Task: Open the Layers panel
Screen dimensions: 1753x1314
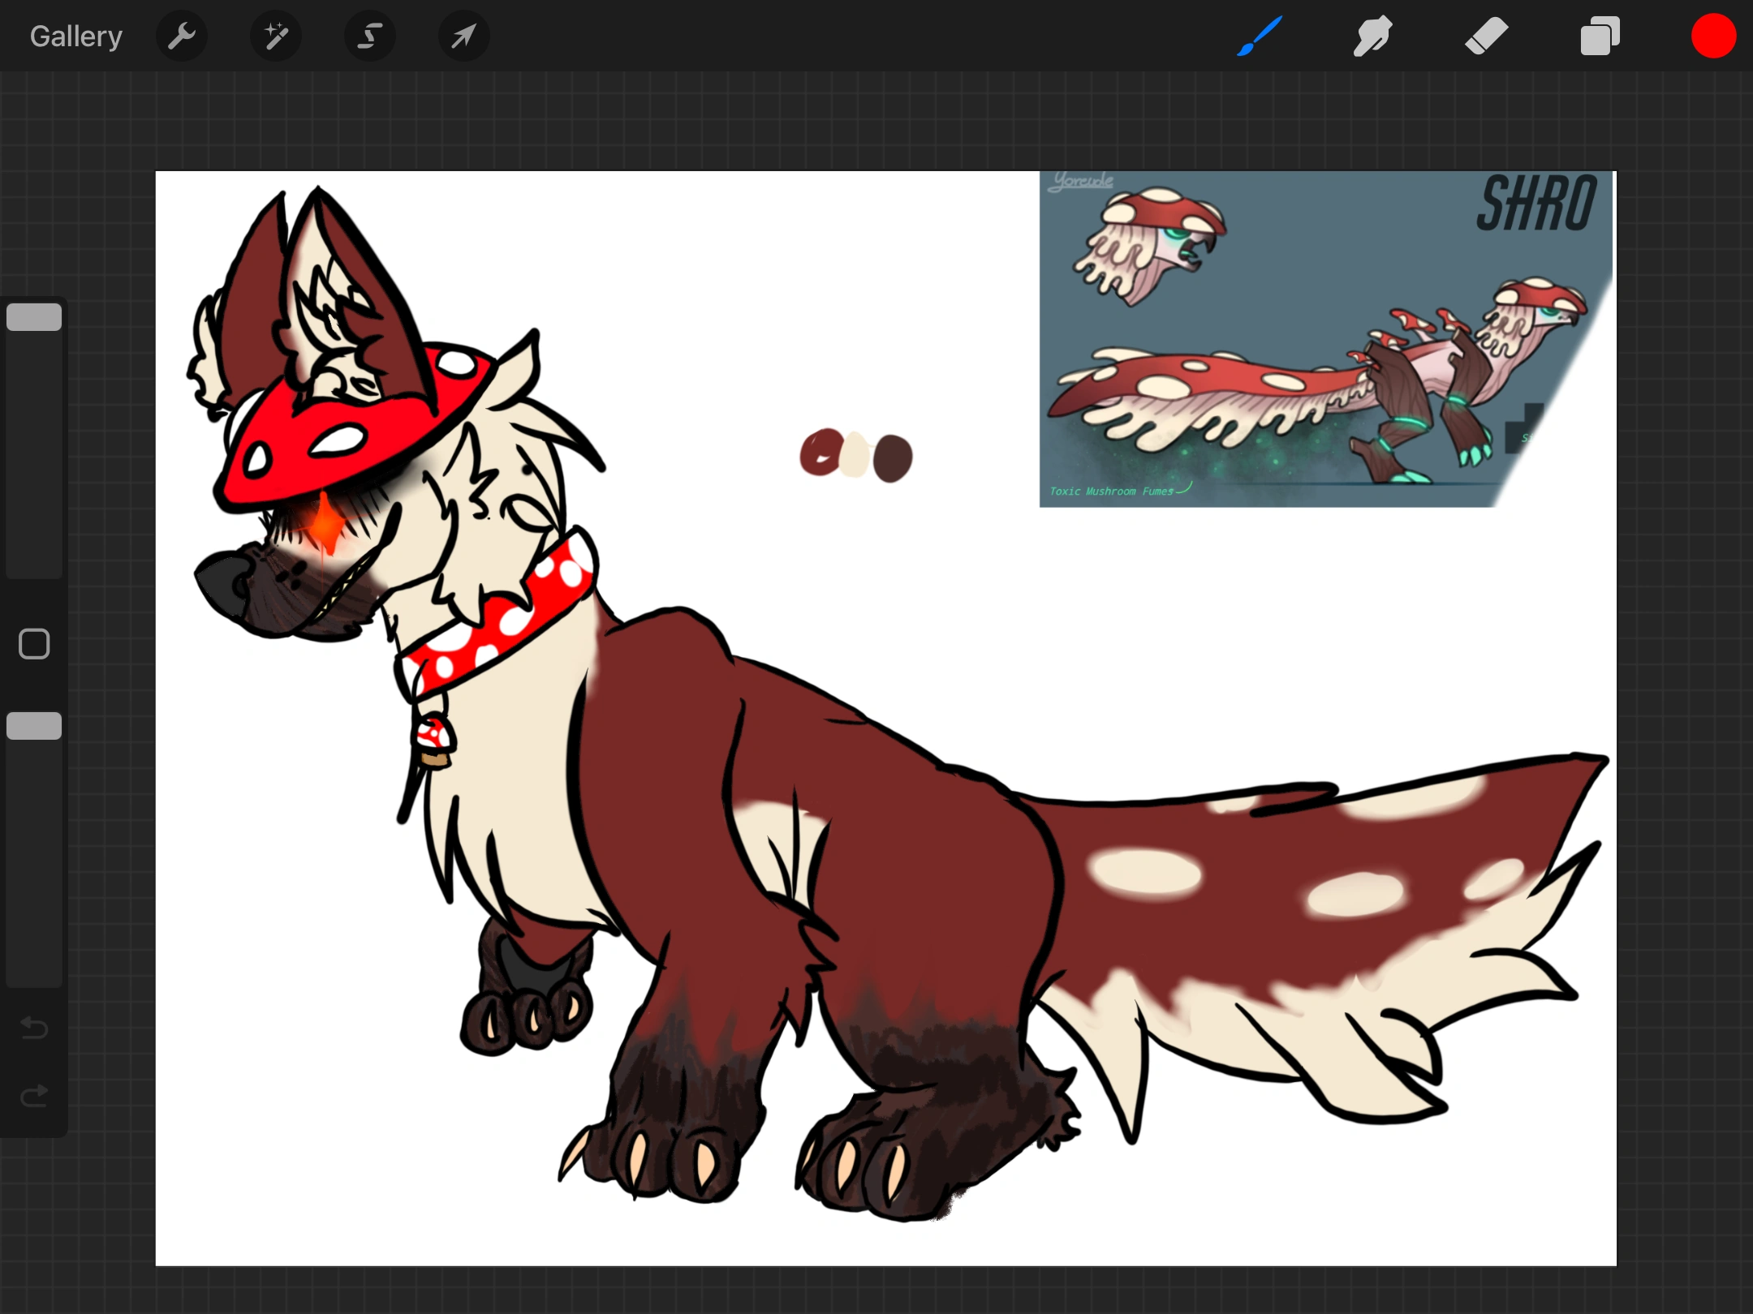Action: click(1599, 36)
